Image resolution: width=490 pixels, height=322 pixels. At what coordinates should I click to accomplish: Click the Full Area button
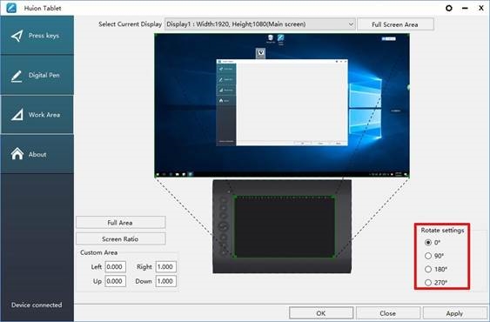tap(120, 223)
